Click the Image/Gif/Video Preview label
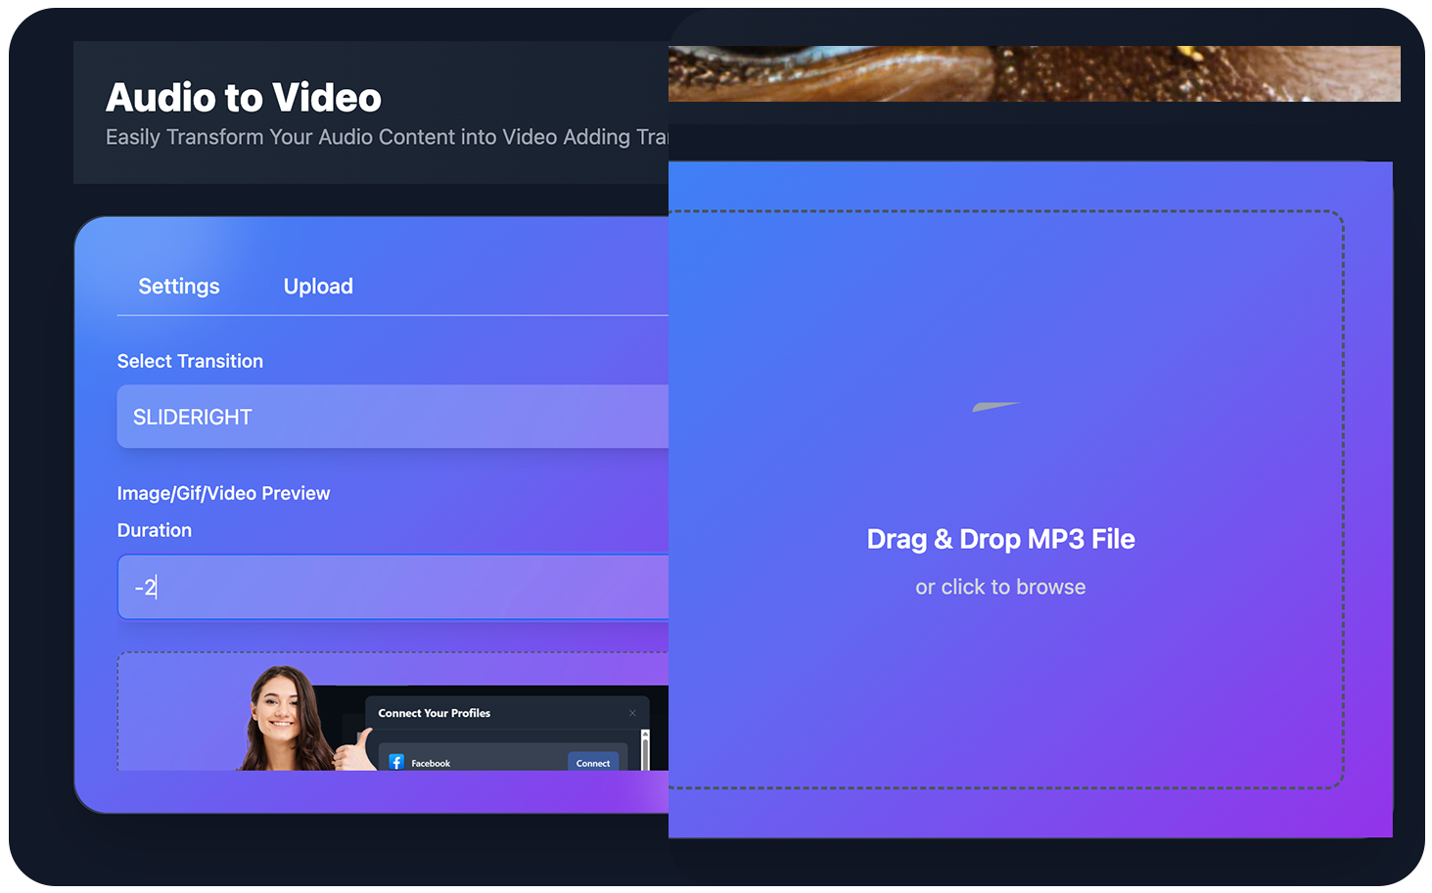Viewport: 1432px width, 893px height. click(x=223, y=493)
